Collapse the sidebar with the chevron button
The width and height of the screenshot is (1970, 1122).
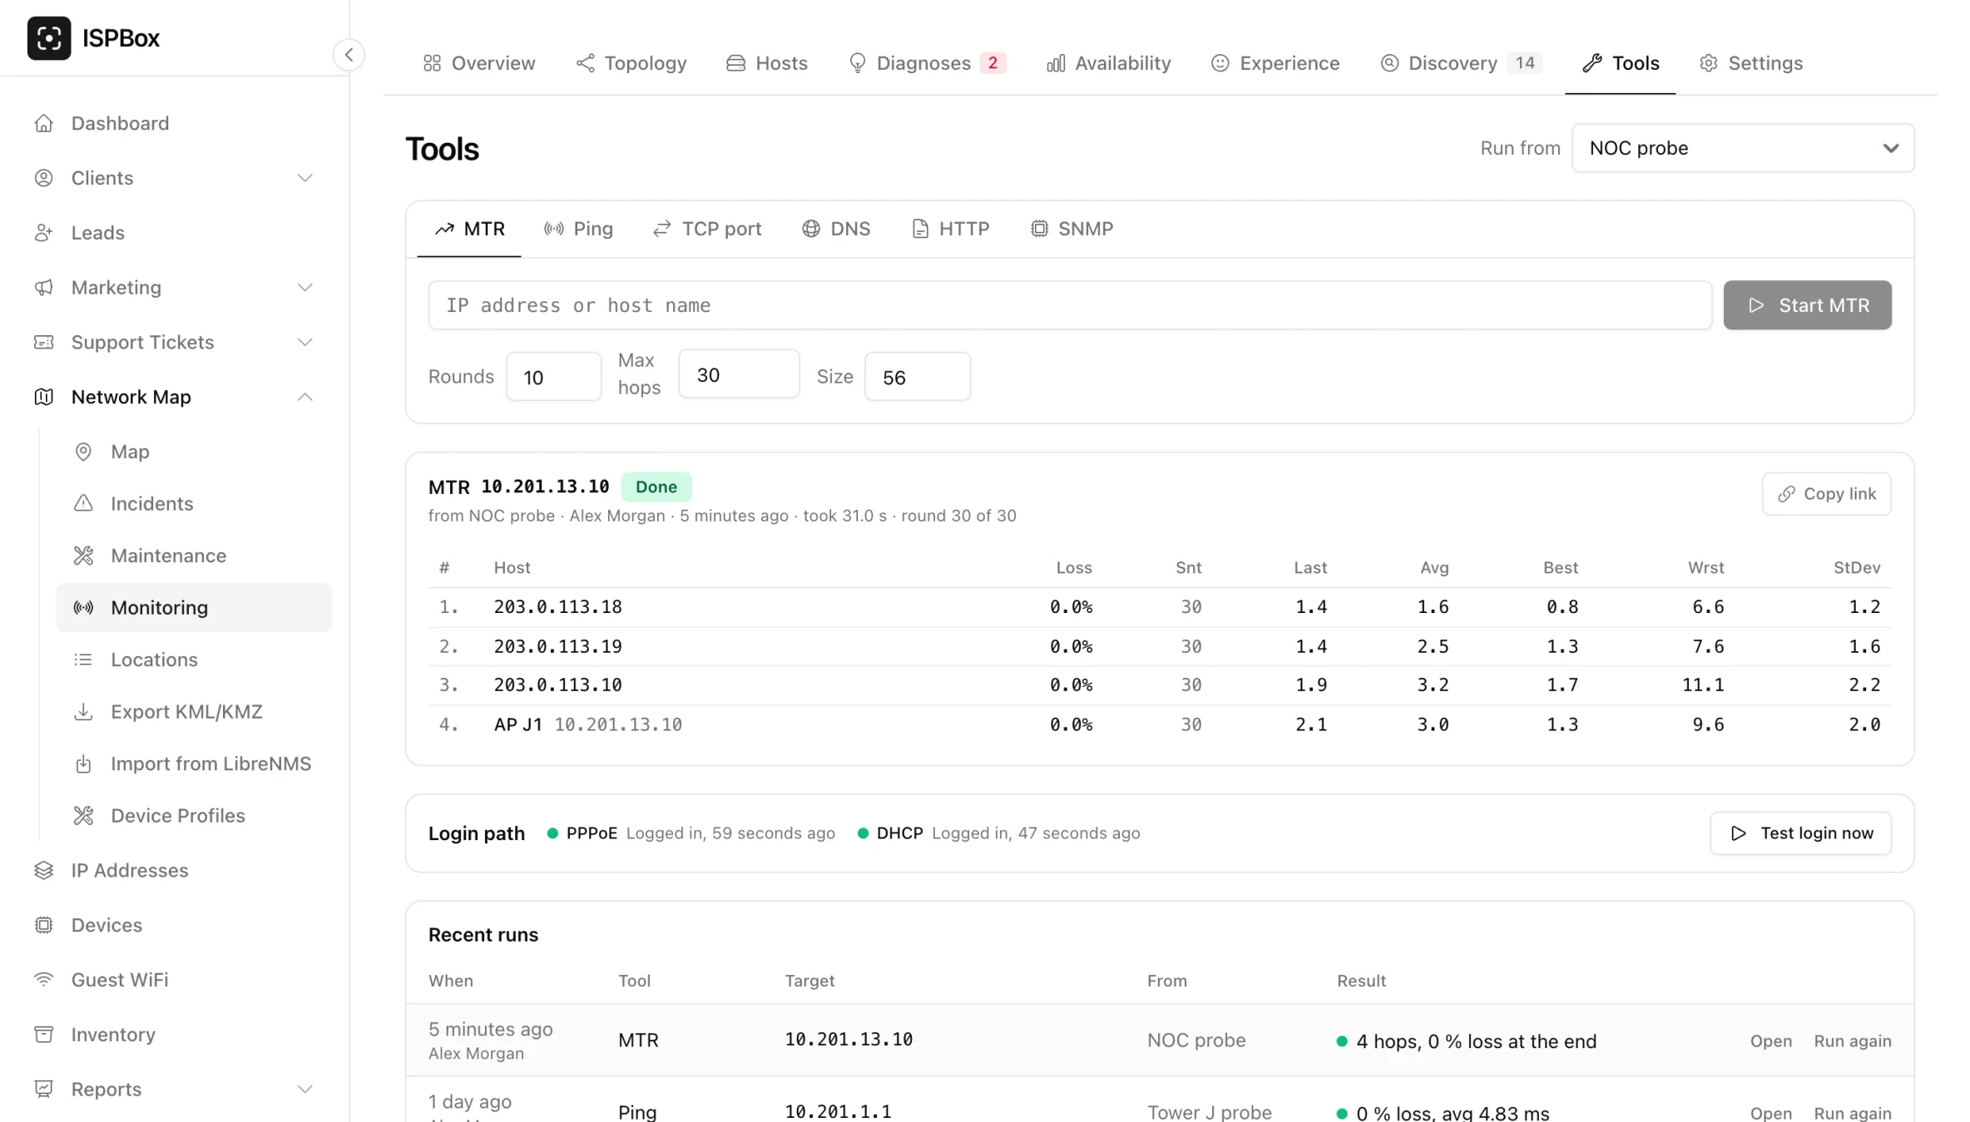pos(349,55)
